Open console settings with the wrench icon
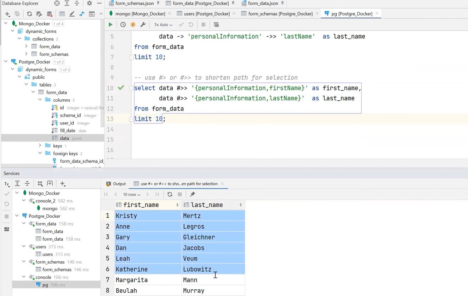The image size is (468, 296). (143, 24)
